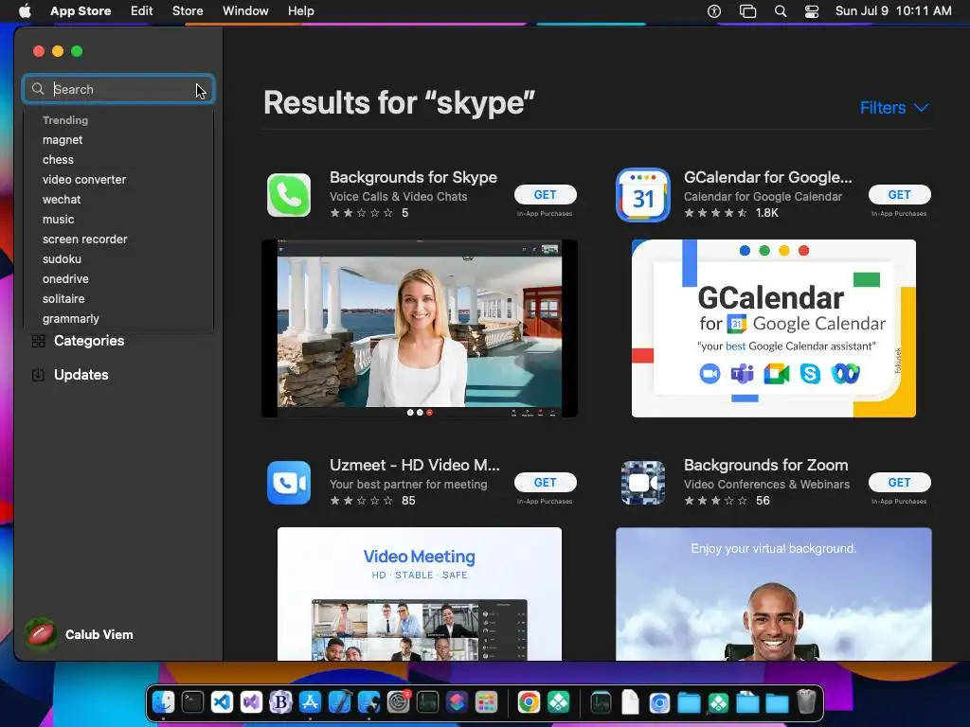Open the Apple menu
This screenshot has width=970, height=727.
25,10
